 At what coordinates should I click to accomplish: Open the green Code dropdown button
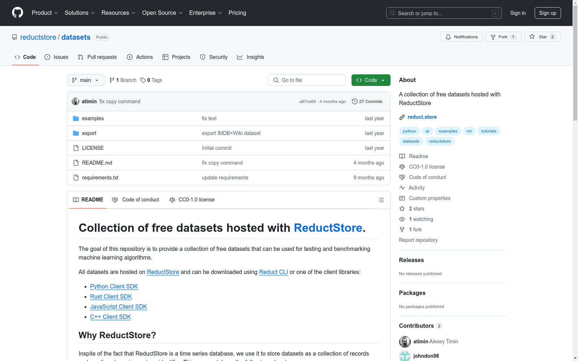point(371,80)
